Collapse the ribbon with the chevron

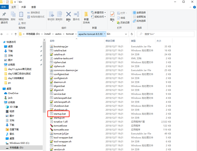[x=190, y=7]
